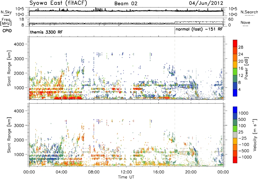Click the "08:00" time tick label
258x179 pixels.
[x=94, y=172]
